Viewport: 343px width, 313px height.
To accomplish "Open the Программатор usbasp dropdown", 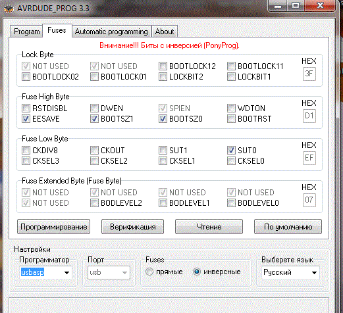I will click(45, 272).
